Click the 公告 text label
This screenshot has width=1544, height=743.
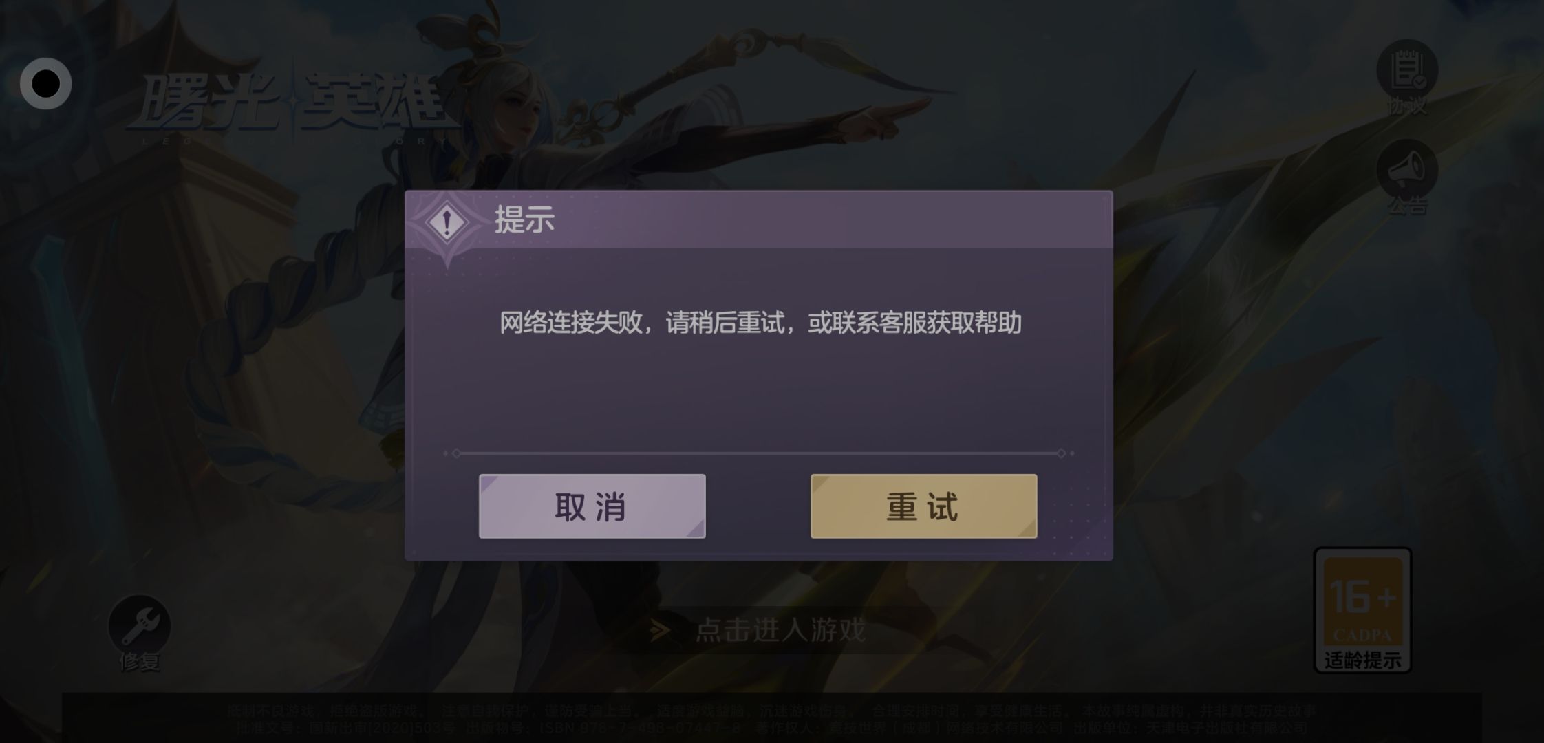[1407, 205]
